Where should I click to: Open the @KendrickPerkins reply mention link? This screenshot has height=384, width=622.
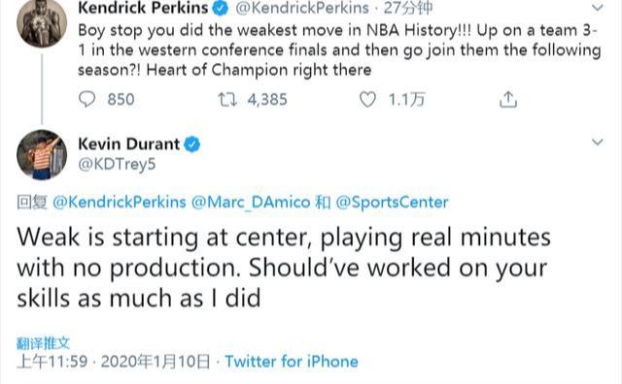coord(120,203)
